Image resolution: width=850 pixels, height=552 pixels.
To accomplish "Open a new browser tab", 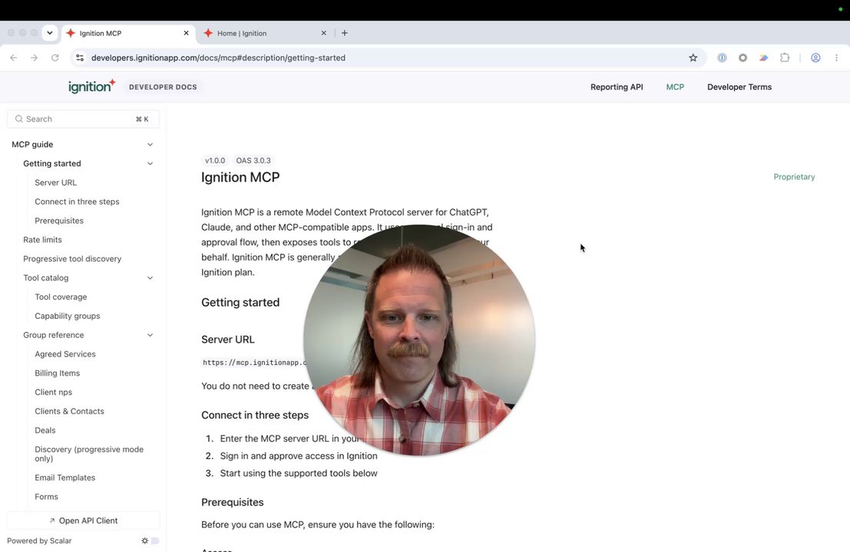I will (344, 33).
